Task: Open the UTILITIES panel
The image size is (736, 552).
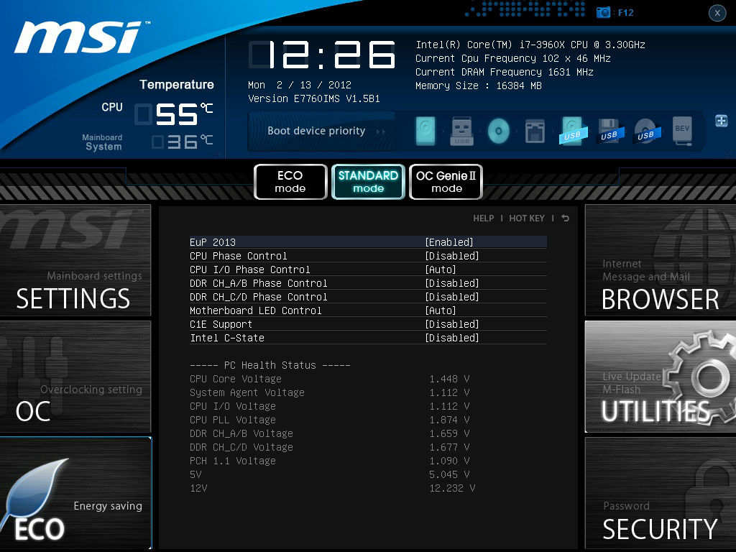Action: (661, 377)
